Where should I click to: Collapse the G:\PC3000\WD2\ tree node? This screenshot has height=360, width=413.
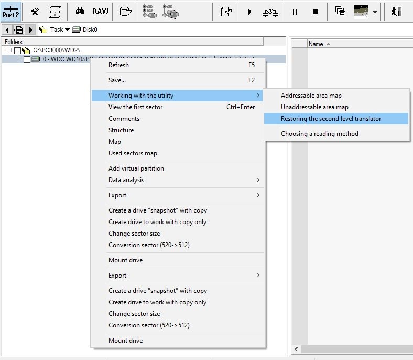tap(9, 50)
